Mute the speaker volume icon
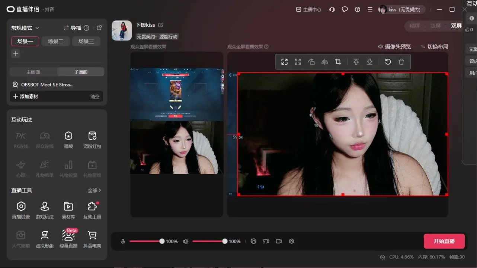Image resolution: width=477 pixels, height=268 pixels. (x=186, y=241)
